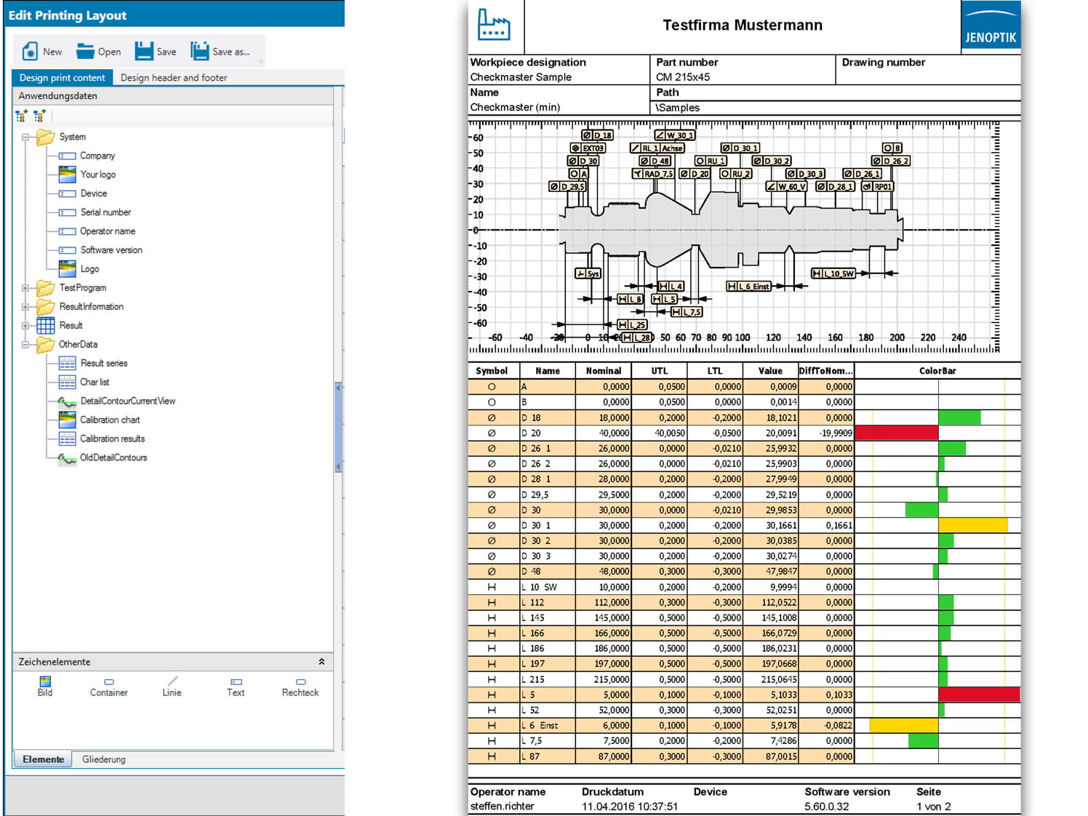Switch to Design header and footer tab
Screen dimensions: 1088x816
[174, 78]
